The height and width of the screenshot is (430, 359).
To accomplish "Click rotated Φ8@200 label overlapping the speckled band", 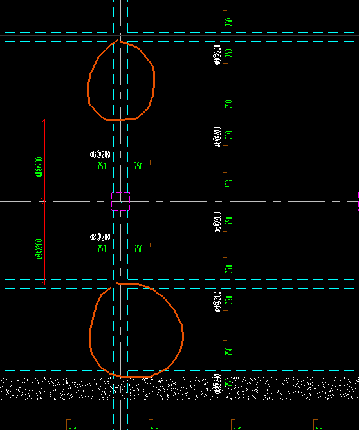I will click(217, 384).
